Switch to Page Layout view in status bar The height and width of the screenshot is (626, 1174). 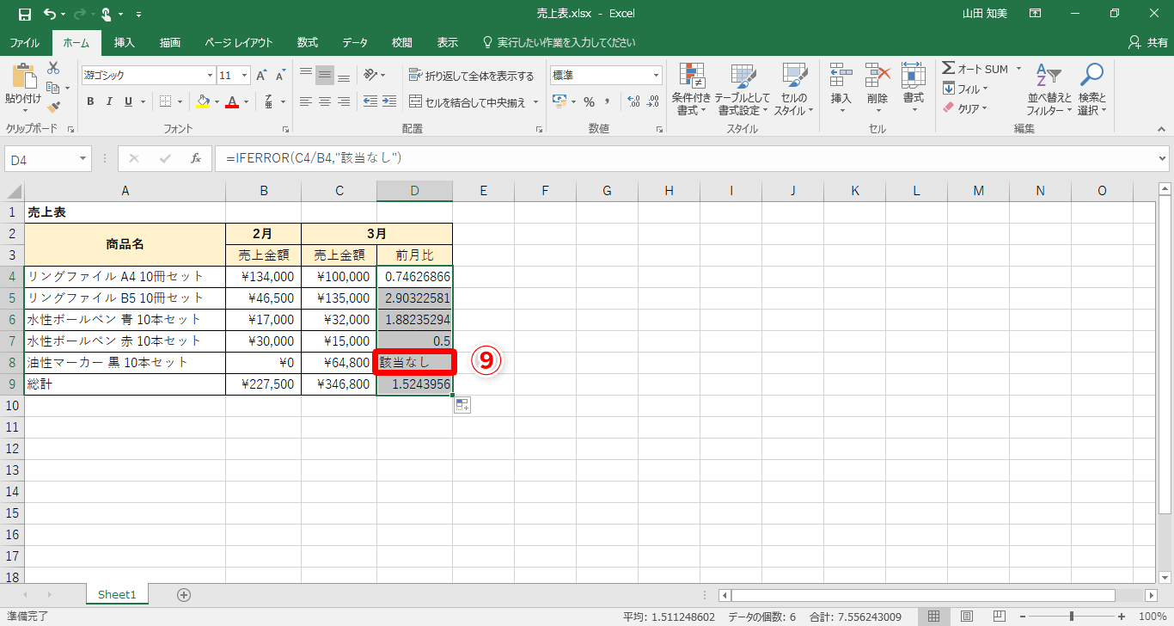coord(967,617)
